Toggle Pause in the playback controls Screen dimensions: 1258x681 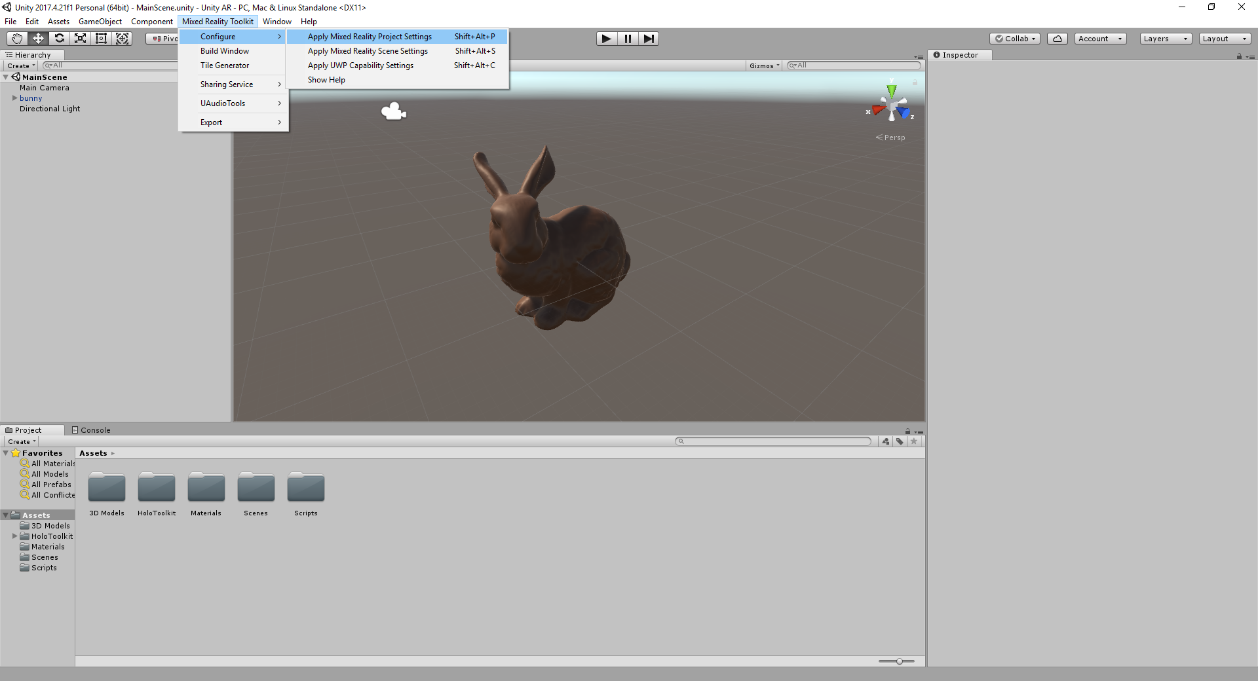coord(627,39)
